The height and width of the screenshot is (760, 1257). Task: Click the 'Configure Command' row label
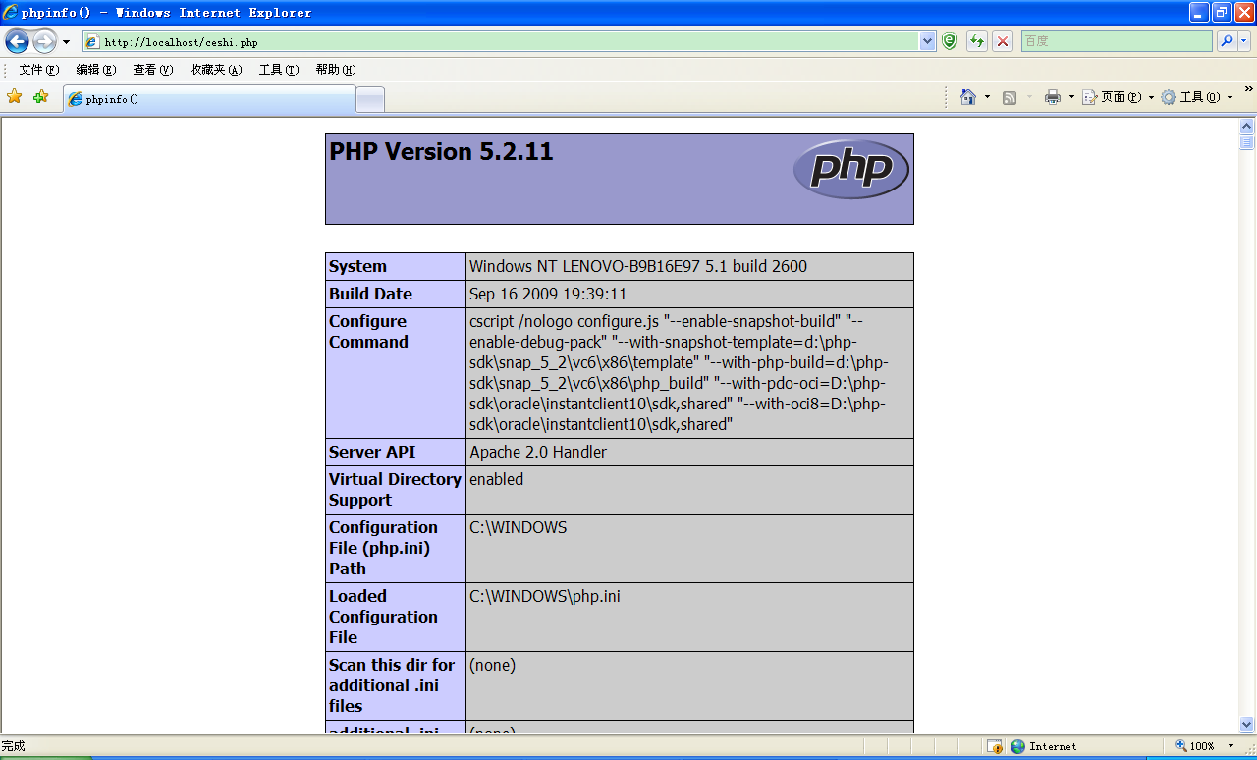click(368, 332)
